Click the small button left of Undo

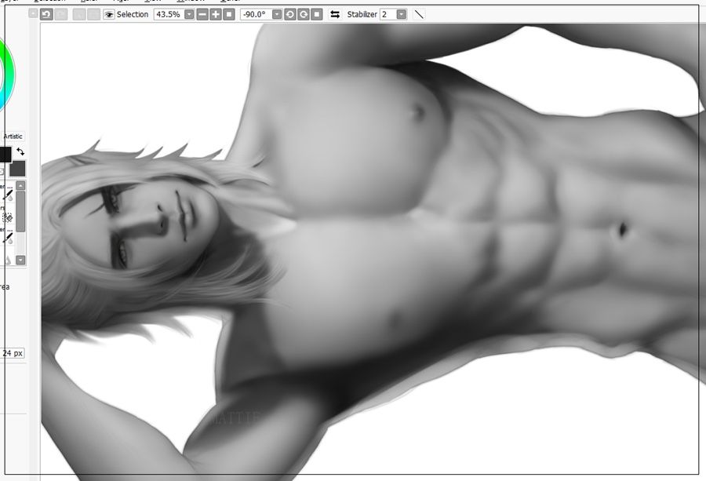click(x=32, y=13)
